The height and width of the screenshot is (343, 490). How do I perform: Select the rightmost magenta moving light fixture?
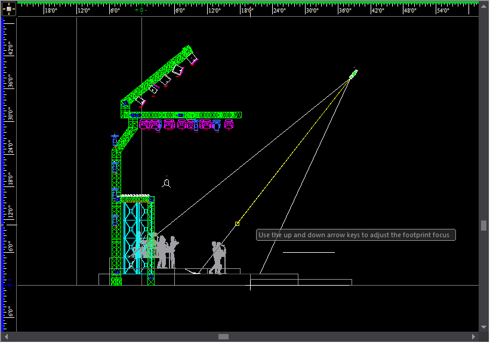[x=228, y=124]
